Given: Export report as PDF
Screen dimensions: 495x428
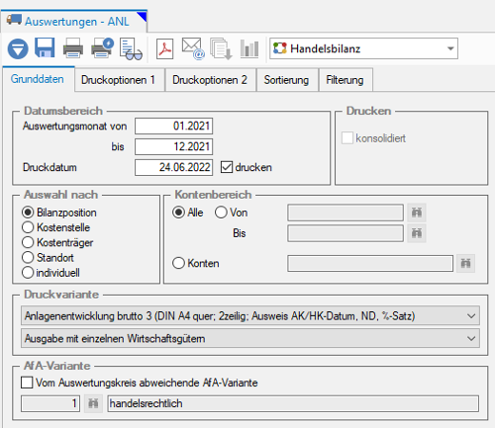Looking at the screenshot, I should (x=164, y=48).
